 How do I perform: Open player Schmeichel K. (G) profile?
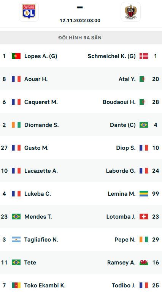pyautogui.click(x=111, y=56)
